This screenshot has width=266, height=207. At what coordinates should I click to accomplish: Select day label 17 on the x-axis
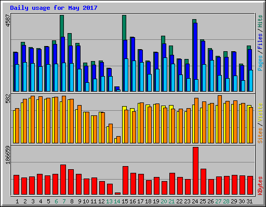point(140,201)
